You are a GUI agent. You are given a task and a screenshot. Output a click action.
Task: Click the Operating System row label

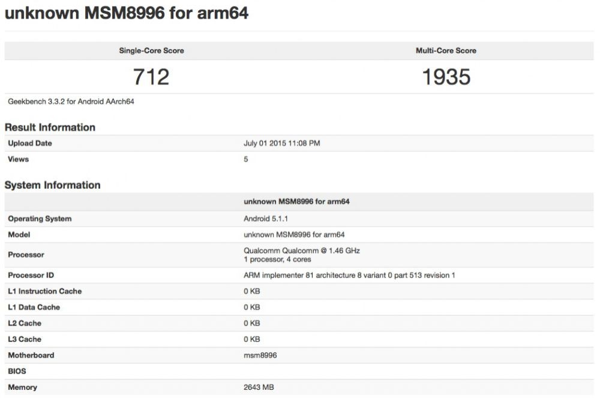[40, 219]
